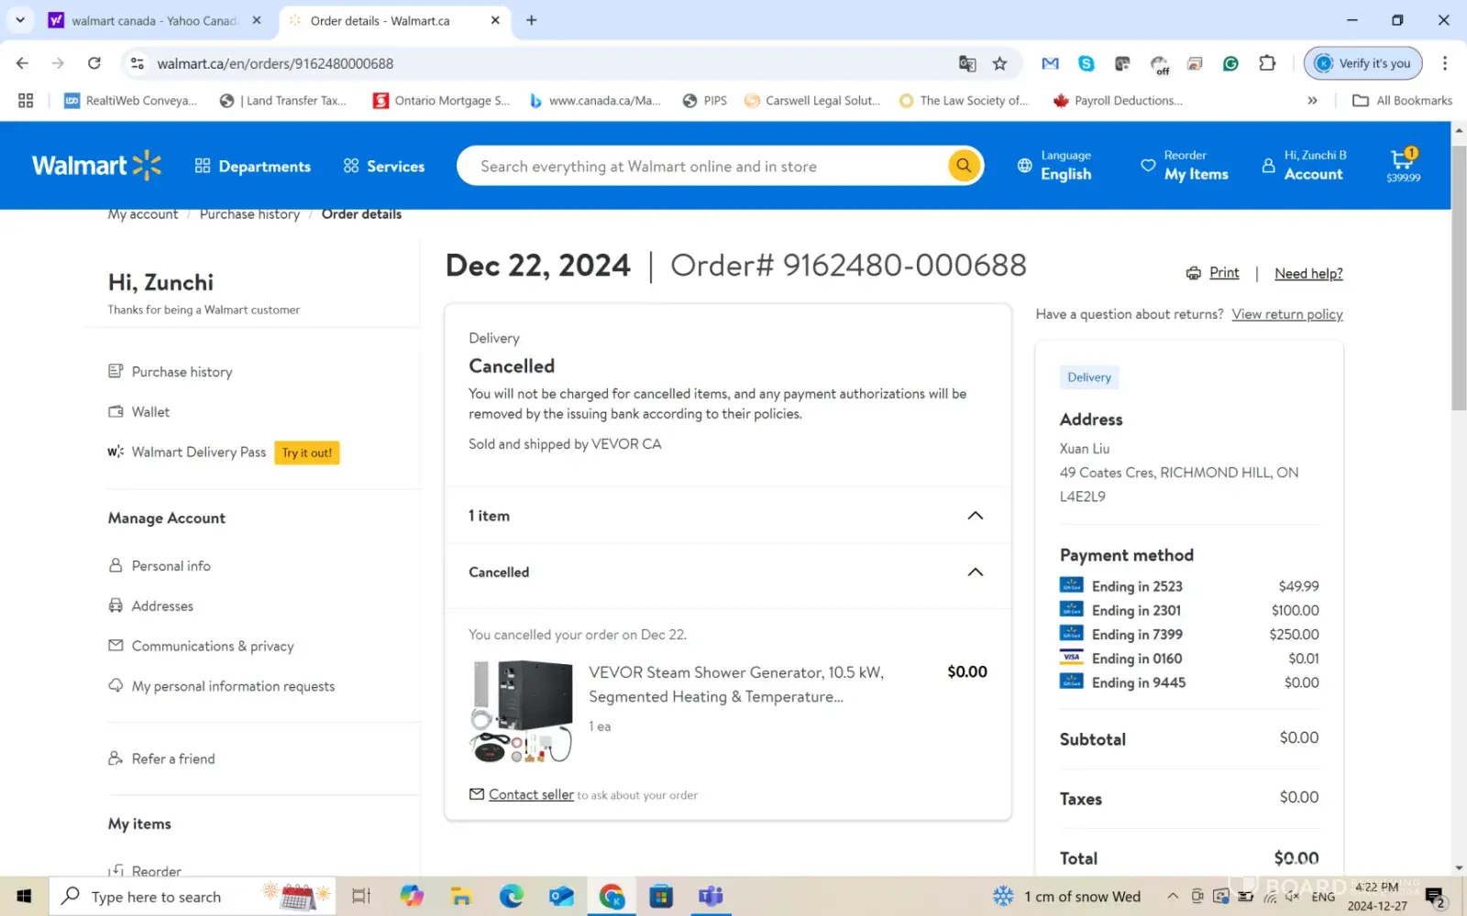Open the Account person icon
This screenshot has height=916, width=1467.
pos(1268,166)
